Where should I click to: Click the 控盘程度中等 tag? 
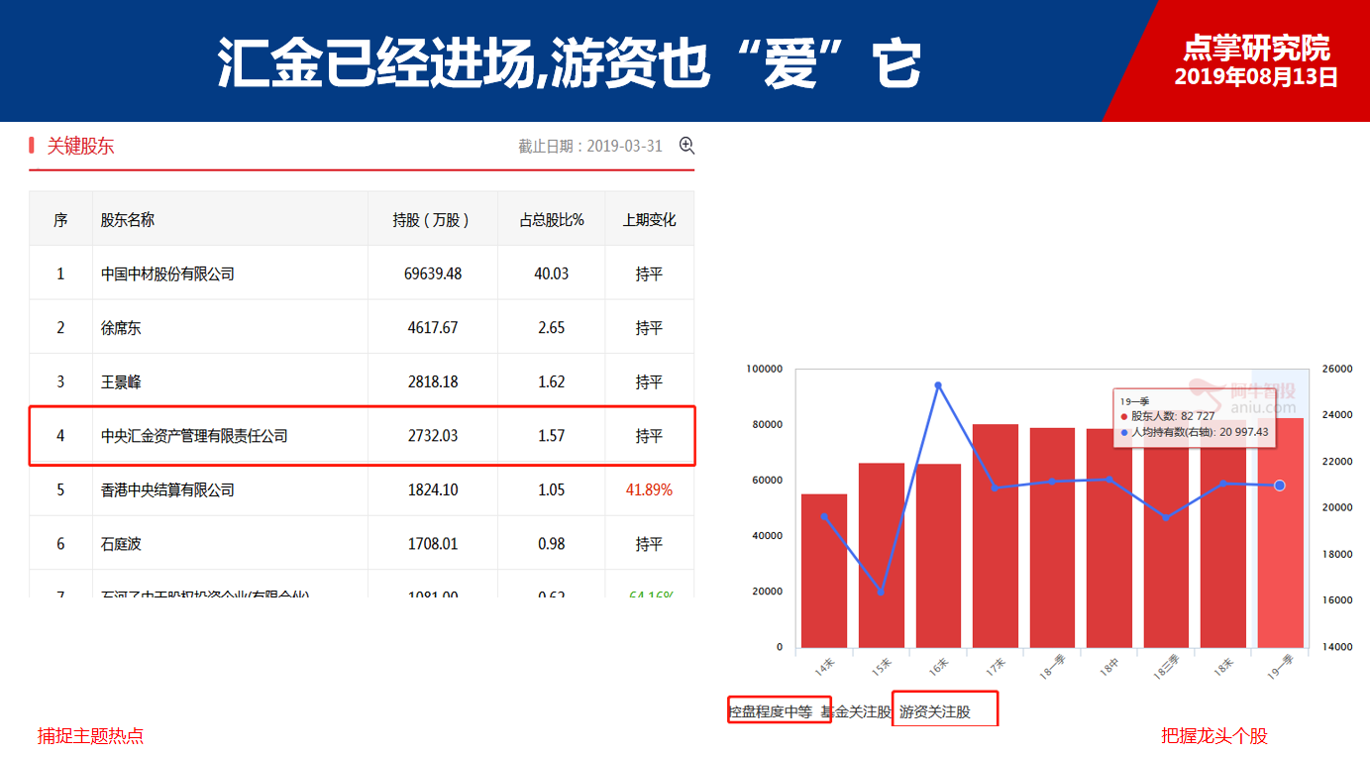(771, 711)
